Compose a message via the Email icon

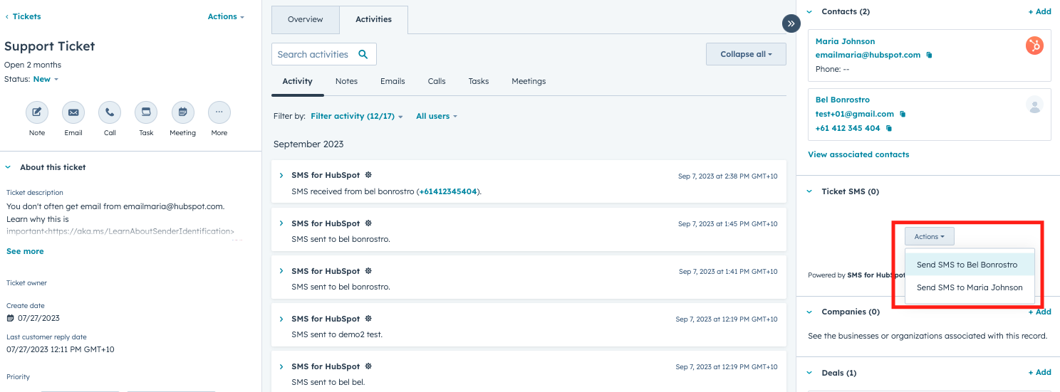click(73, 112)
